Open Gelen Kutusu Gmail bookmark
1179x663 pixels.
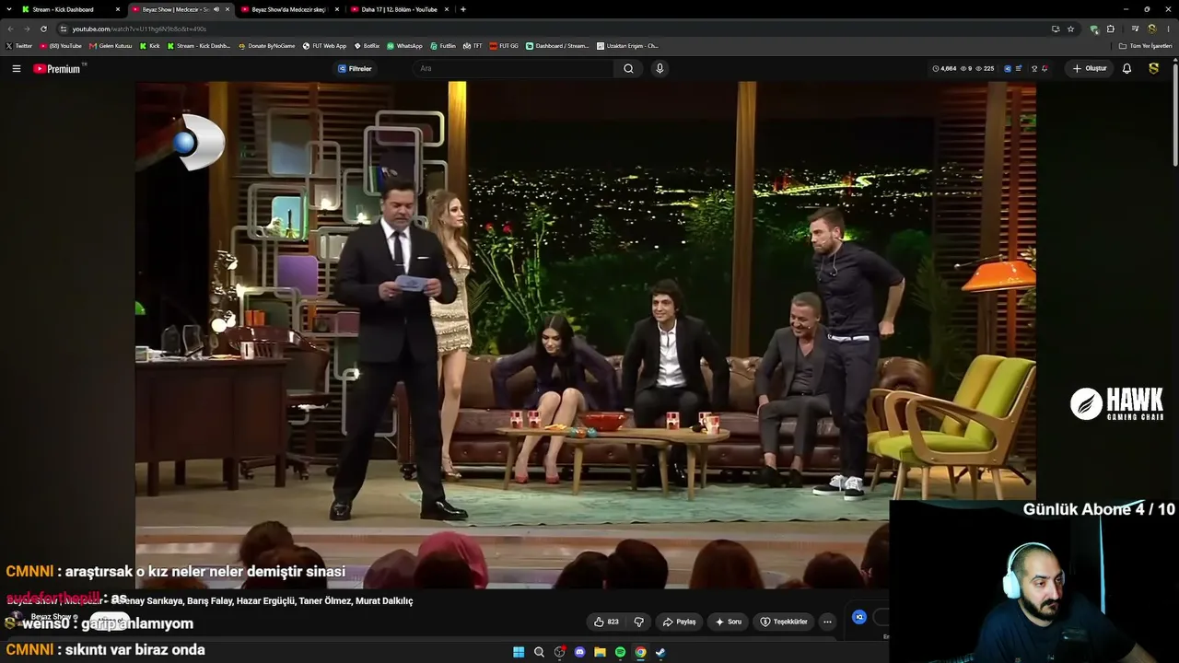[111, 46]
